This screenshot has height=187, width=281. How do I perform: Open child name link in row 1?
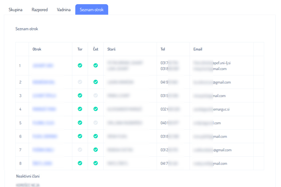tap(43, 65)
